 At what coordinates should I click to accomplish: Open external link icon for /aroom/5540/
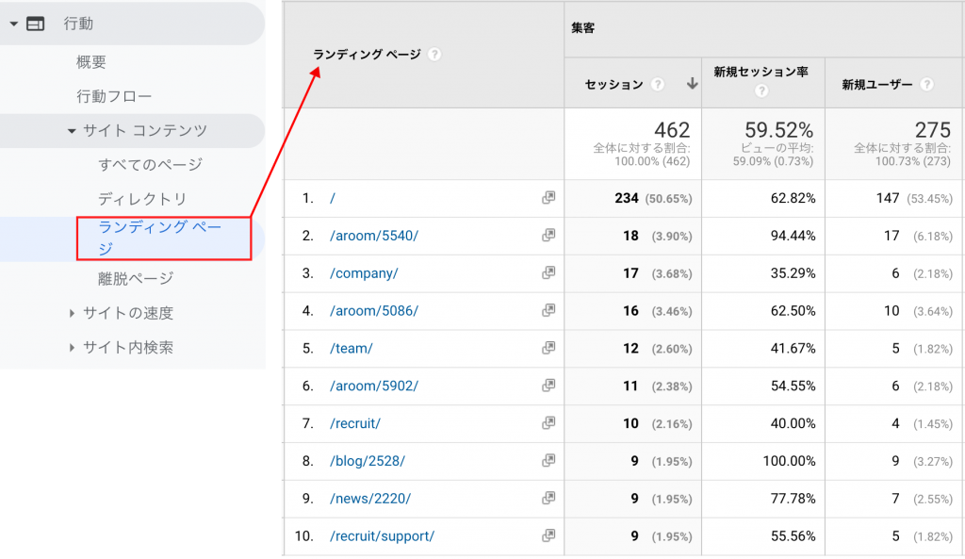[548, 236]
